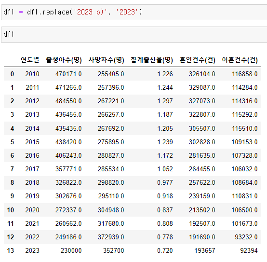Click the year cell 2022
The width and height of the screenshot is (267, 262).
point(32,237)
